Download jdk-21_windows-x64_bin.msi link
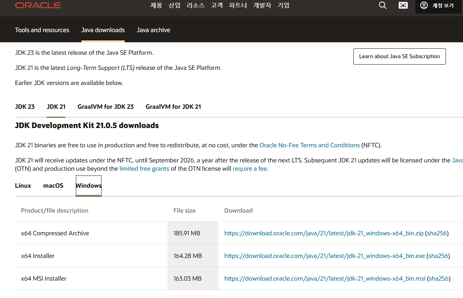Viewport: 463px width, 298px height. [x=325, y=278]
